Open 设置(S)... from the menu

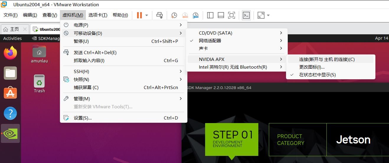(x=124, y=118)
